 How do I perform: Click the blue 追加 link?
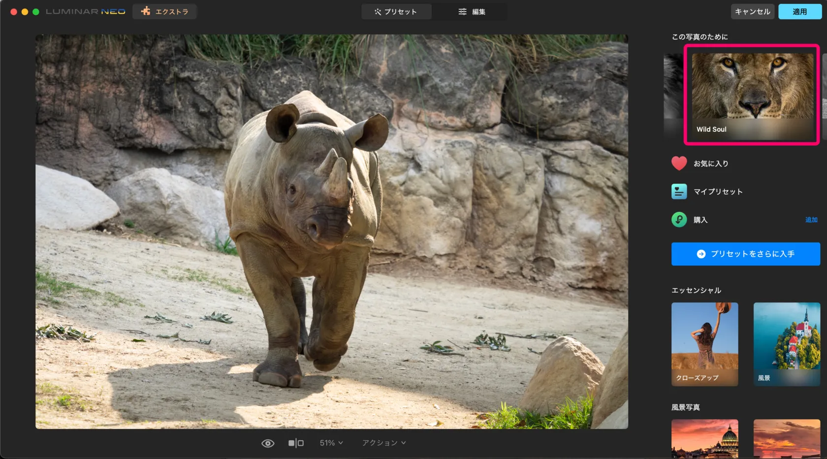tap(811, 220)
